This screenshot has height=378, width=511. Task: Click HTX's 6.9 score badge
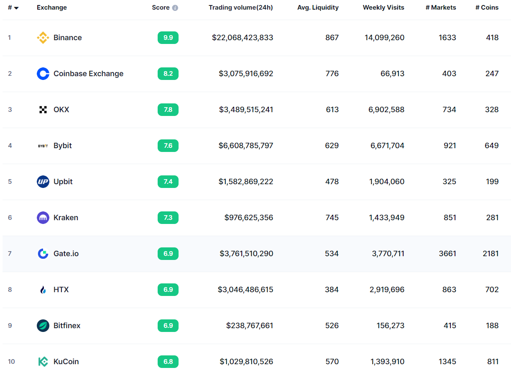pyautogui.click(x=168, y=290)
